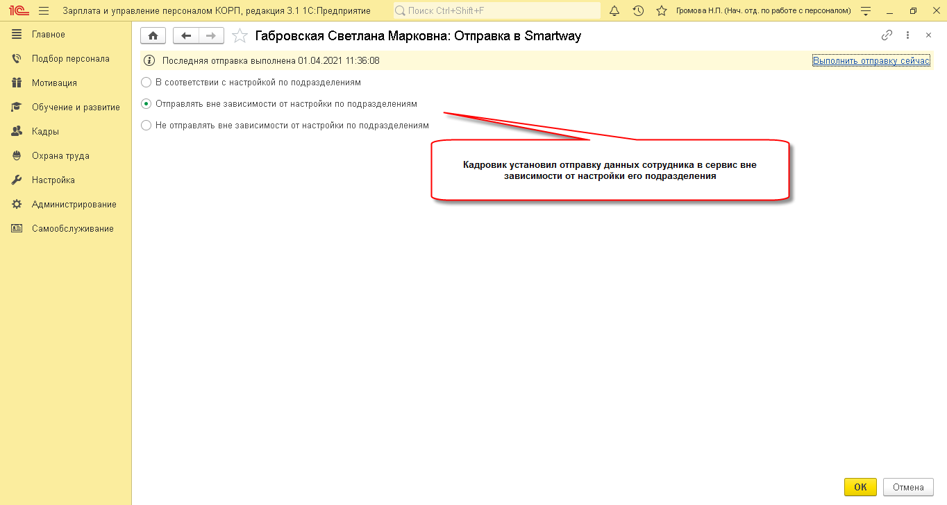This screenshot has width=947, height=505.
Task: Click the user name Громова Н.П.
Action: tap(764, 11)
